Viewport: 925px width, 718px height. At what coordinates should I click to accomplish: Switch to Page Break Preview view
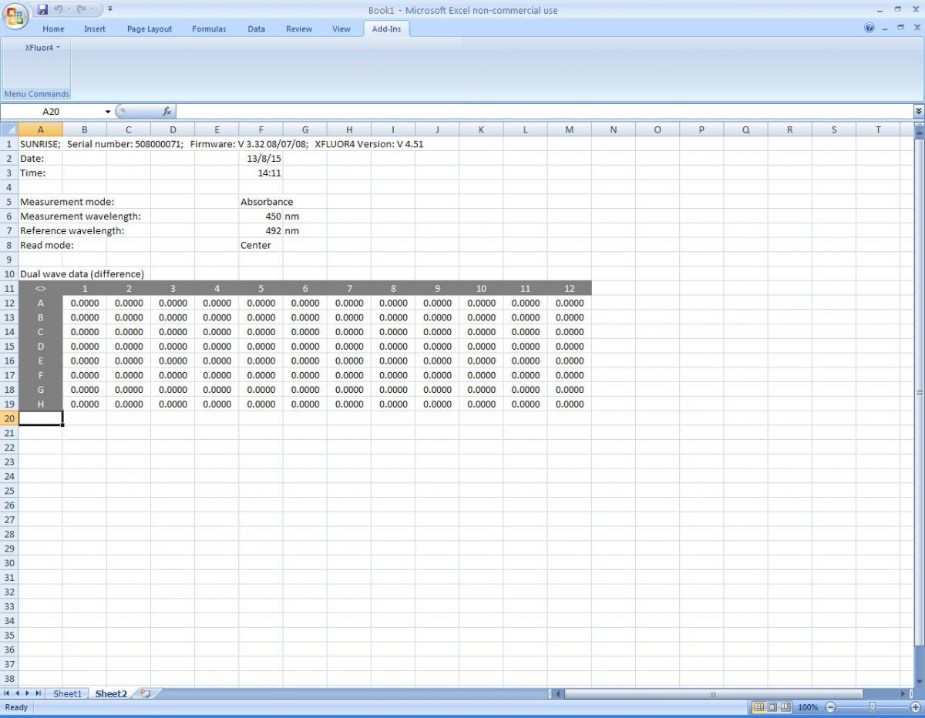[x=785, y=707]
